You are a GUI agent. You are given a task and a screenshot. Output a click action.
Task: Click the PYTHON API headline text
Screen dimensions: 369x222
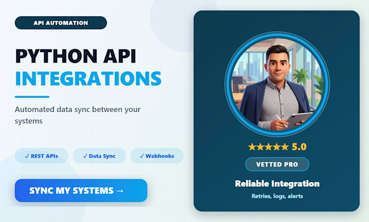75,56
